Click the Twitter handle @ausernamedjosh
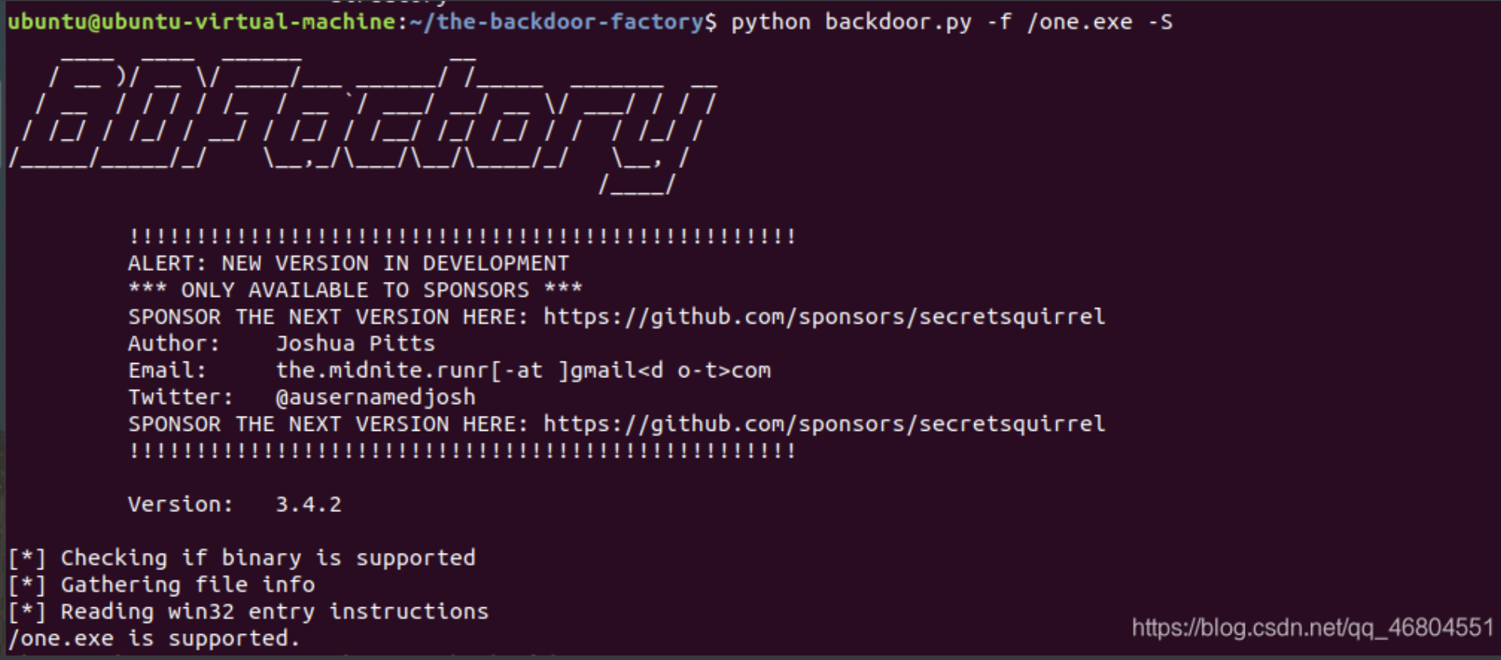Screen dimensions: 1501x660 pyautogui.click(x=375, y=397)
